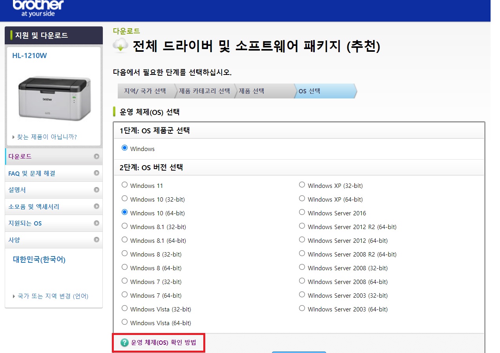
Task: Click the Brother logo in header
Action: (x=38, y=8)
